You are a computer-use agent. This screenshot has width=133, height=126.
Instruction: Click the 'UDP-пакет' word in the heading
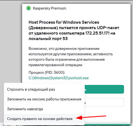(x=108, y=28)
